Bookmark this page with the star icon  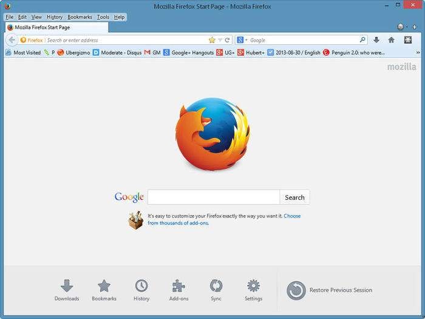(x=212, y=40)
